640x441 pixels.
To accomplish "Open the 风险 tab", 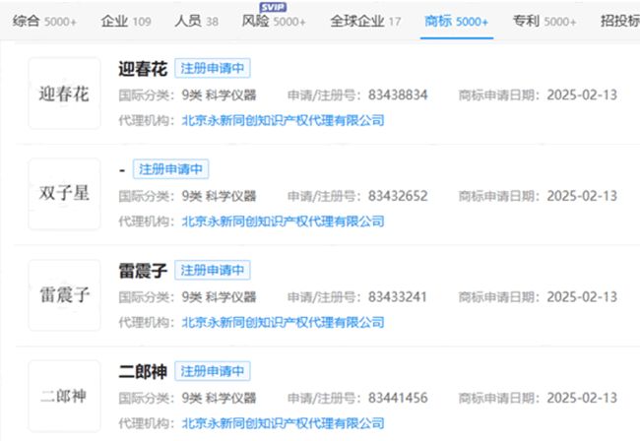I will tap(274, 22).
